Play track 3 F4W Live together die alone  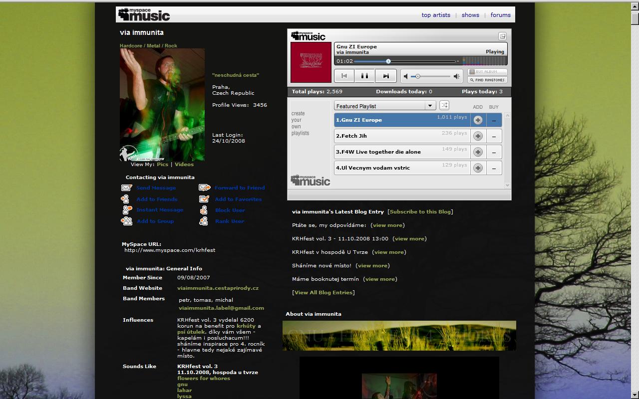click(x=402, y=152)
